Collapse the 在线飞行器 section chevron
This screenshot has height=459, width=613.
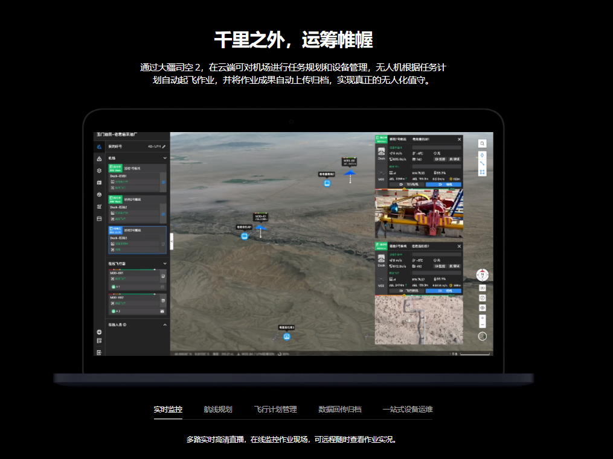click(x=165, y=264)
